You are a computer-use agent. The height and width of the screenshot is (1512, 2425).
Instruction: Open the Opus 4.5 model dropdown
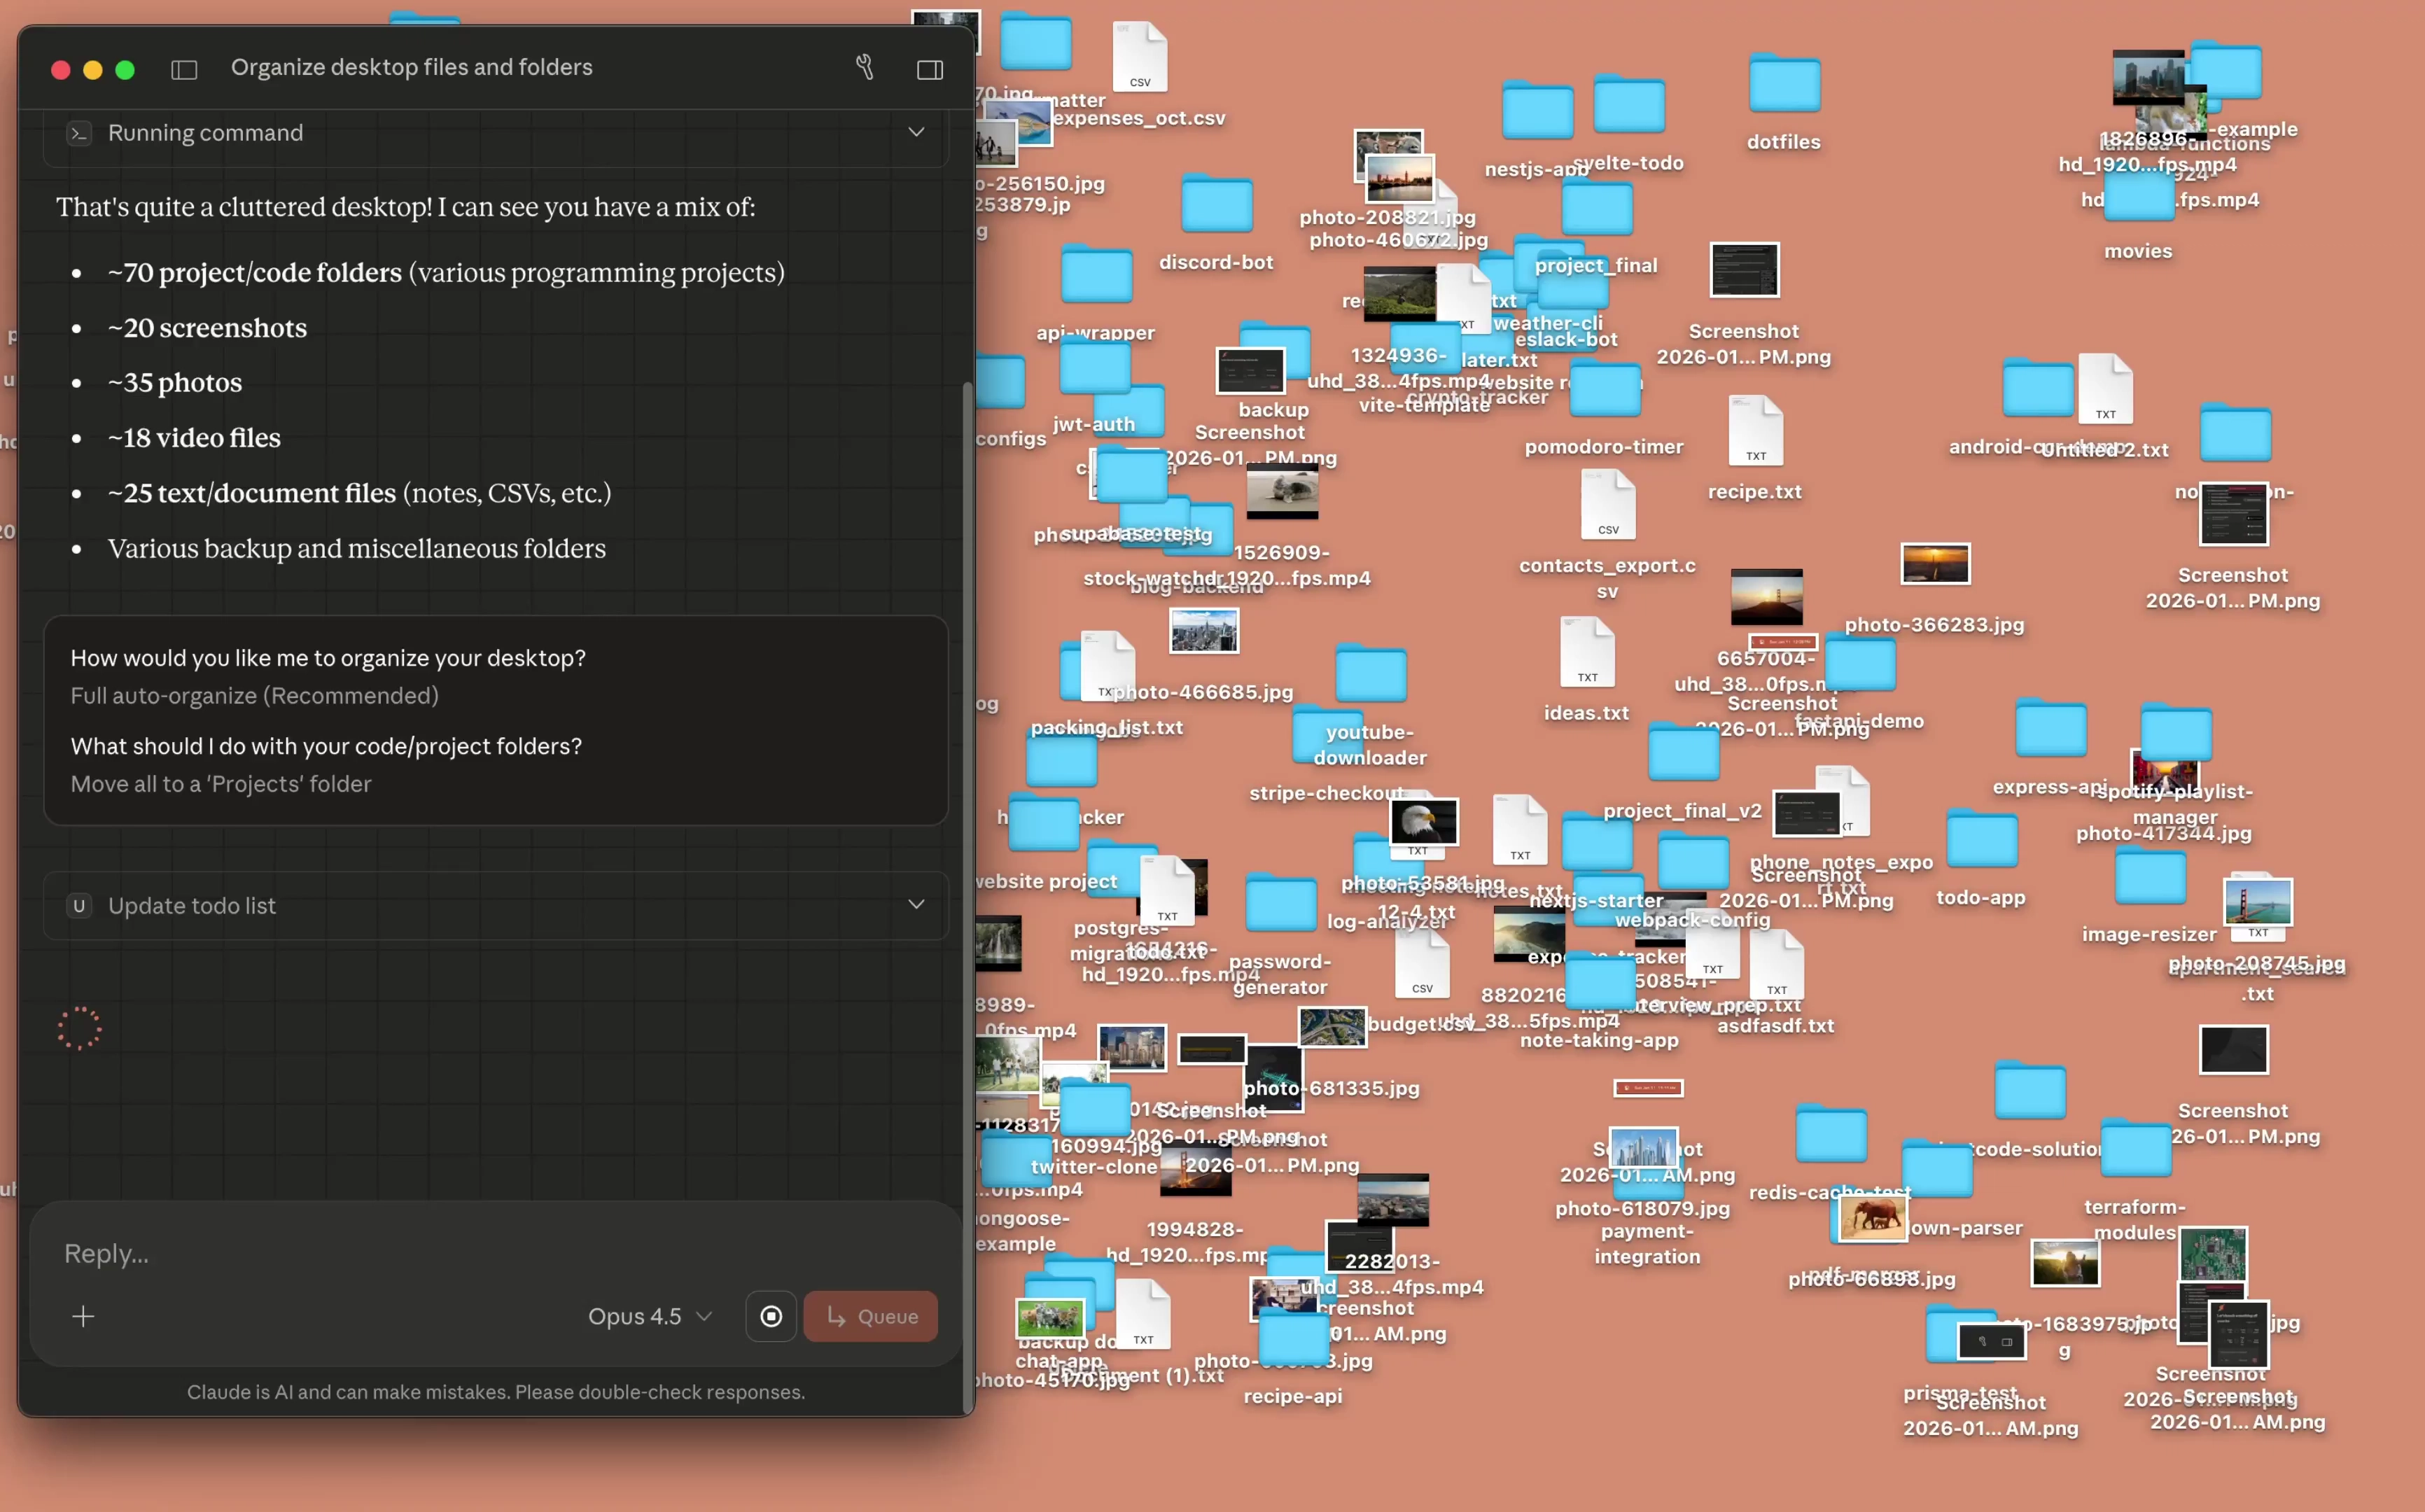pos(649,1316)
